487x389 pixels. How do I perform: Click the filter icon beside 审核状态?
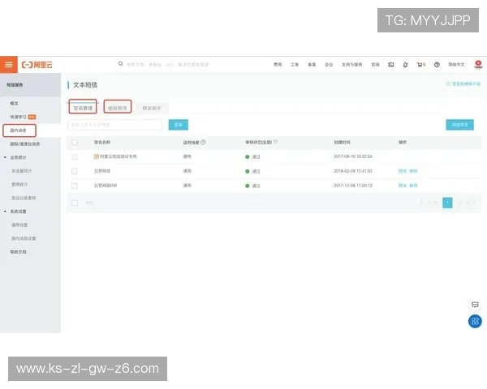275,142
